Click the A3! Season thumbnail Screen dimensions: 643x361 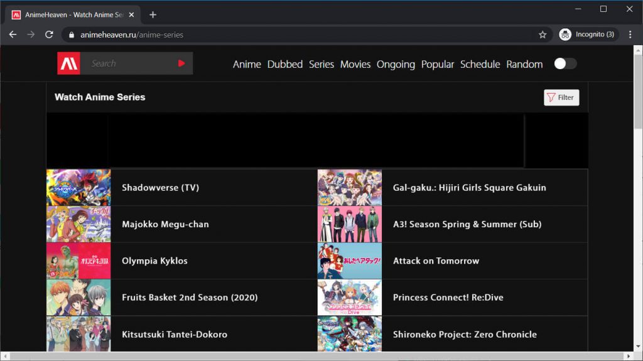pyautogui.click(x=349, y=224)
